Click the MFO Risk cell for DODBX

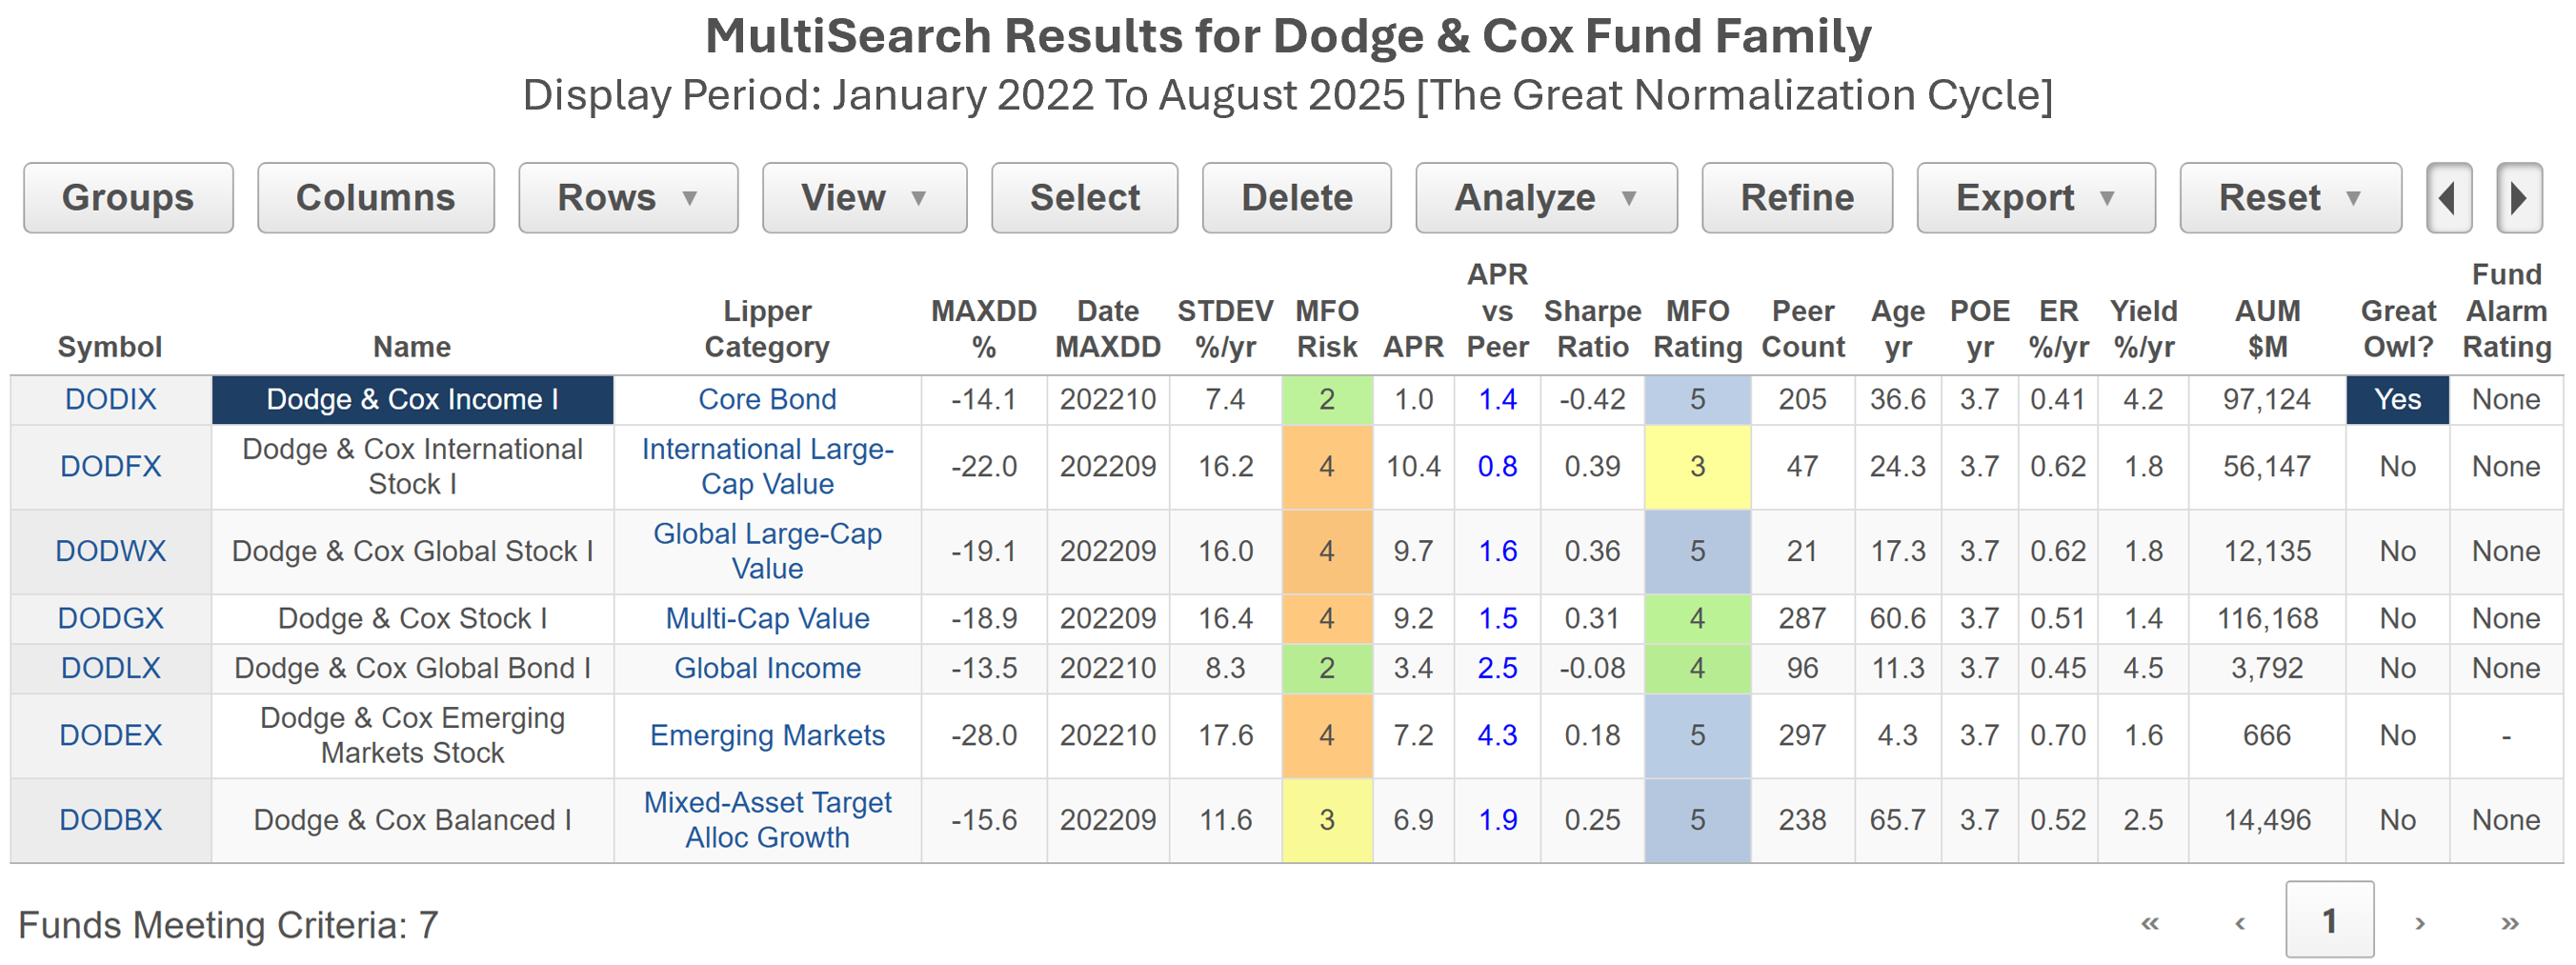[1326, 820]
